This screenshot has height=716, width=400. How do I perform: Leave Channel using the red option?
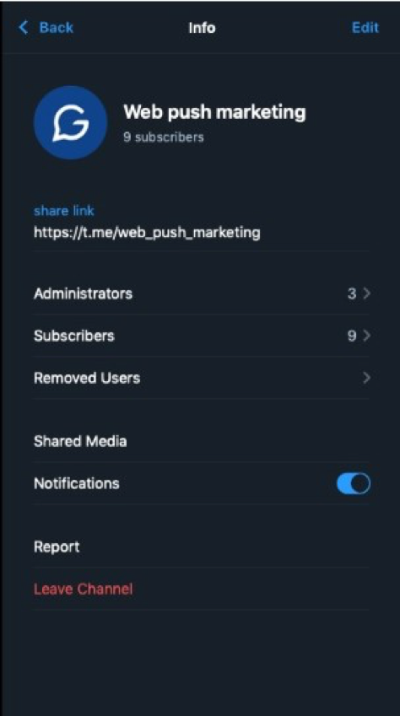201,589
